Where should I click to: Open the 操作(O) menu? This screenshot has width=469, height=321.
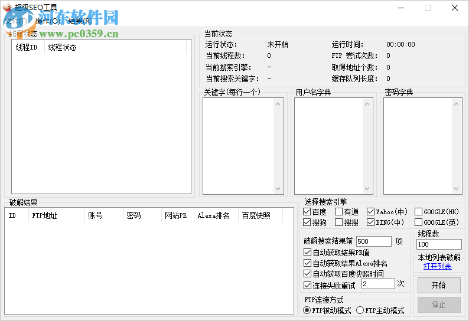tap(48, 21)
